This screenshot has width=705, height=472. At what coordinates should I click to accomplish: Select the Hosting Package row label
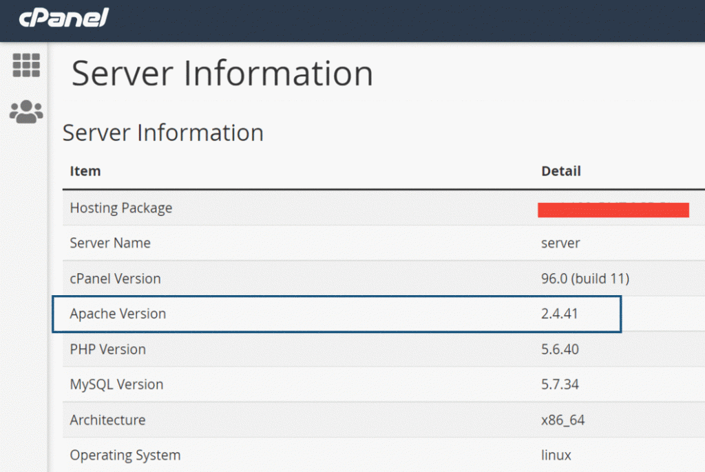click(121, 208)
